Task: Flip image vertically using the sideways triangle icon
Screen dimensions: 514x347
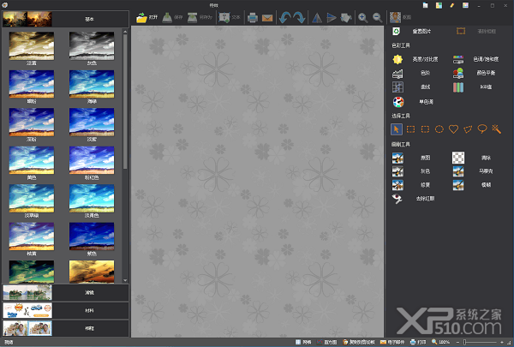Action: 331,17
